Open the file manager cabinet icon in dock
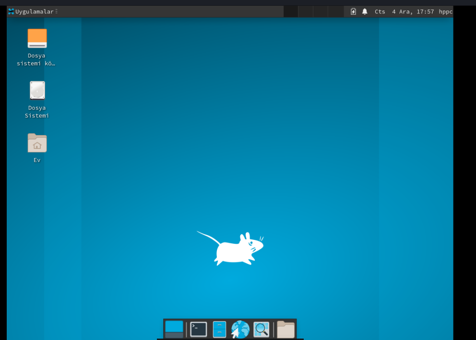The width and height of the screenshot is (476, 340). (x=219, y=329)
